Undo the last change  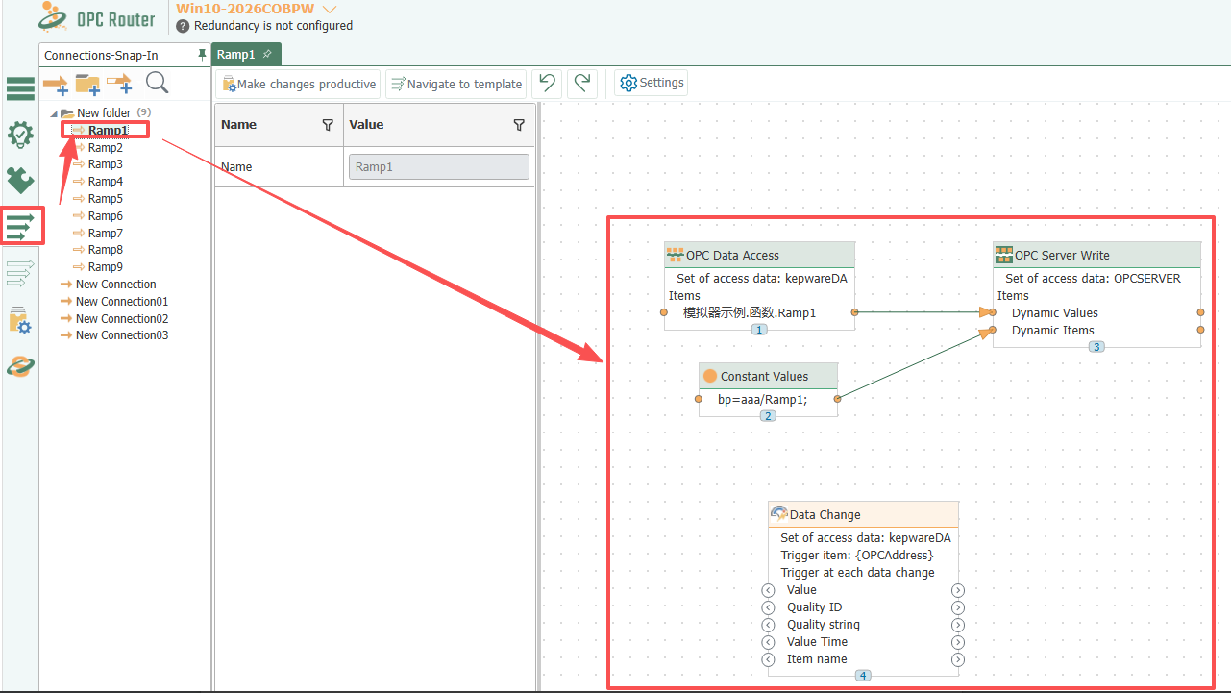[x=547, y=84]
